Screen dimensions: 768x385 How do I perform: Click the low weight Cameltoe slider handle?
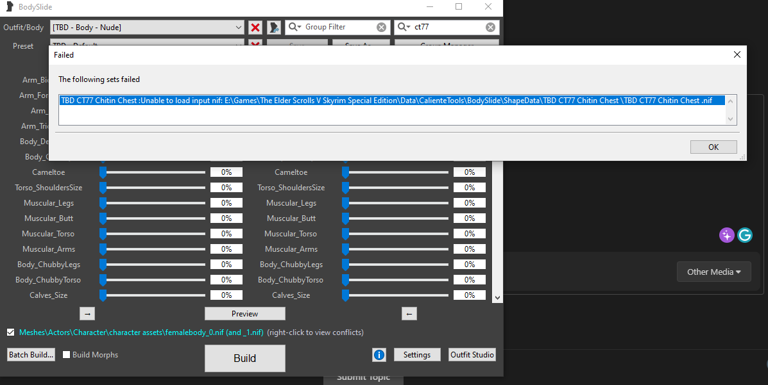(103, 173)
